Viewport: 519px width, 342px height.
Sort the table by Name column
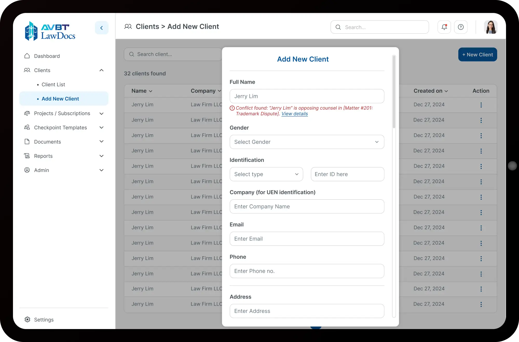142,91
